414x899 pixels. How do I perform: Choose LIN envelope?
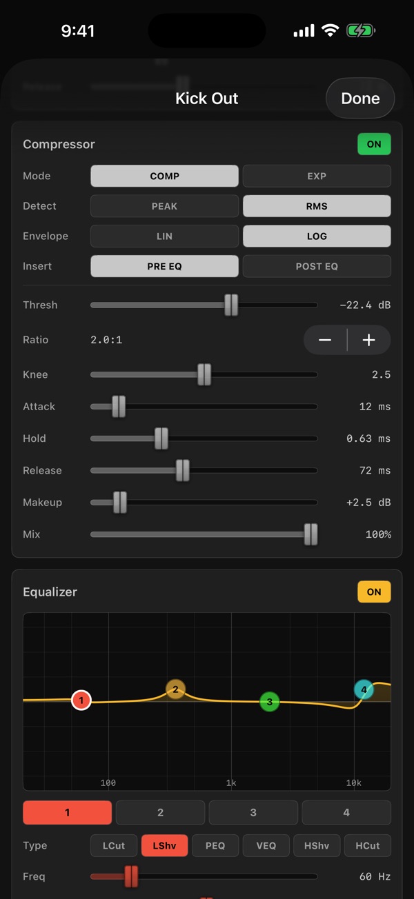pyautogui.click(x=164, y=236)
